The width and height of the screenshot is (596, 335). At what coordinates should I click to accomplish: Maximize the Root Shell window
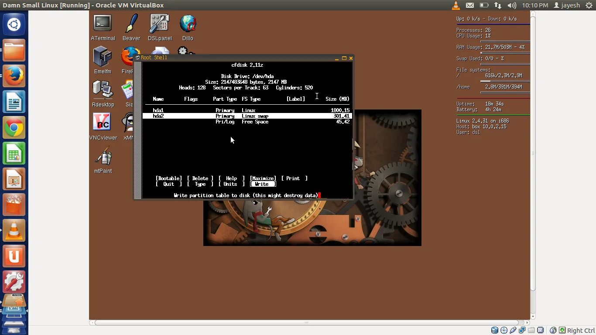[344, 58]
